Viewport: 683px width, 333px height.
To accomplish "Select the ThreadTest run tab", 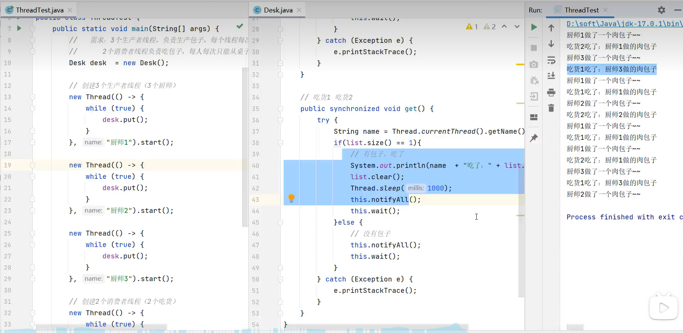I will (x=581, y=10).
